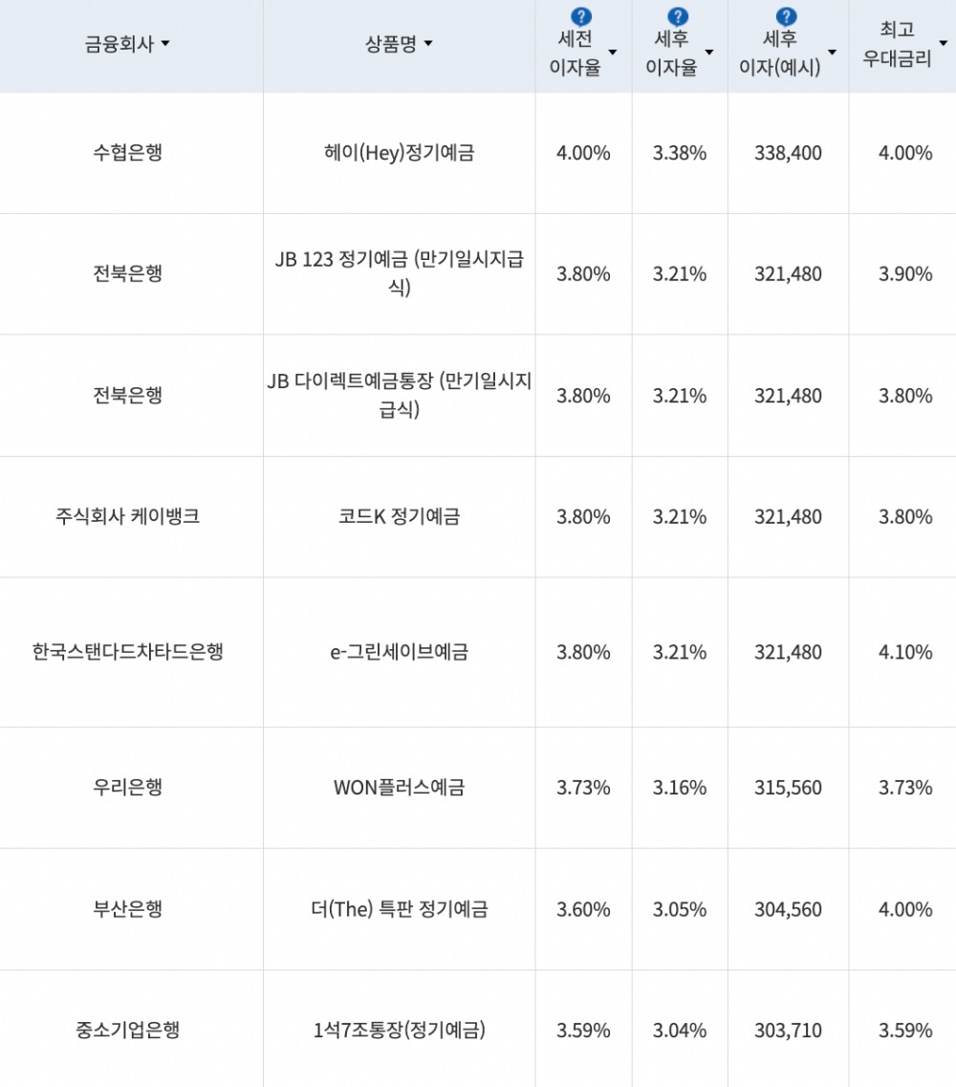Open 1석7조통장(정기예금) product details
This screenshot has height=1087, width=956.
[398, 1031]
